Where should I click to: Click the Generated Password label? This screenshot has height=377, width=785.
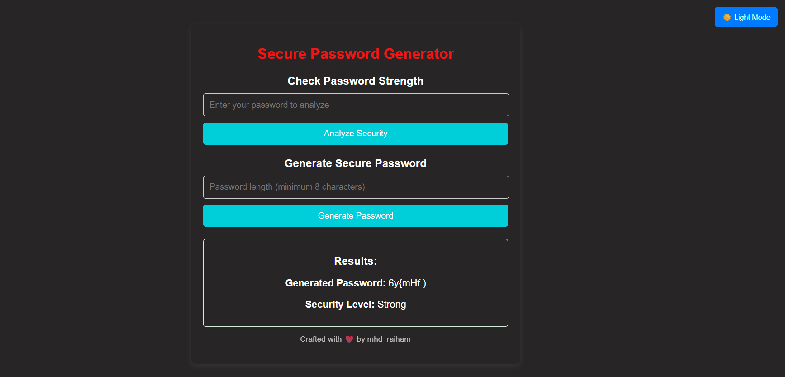click(x=334, y=283)
